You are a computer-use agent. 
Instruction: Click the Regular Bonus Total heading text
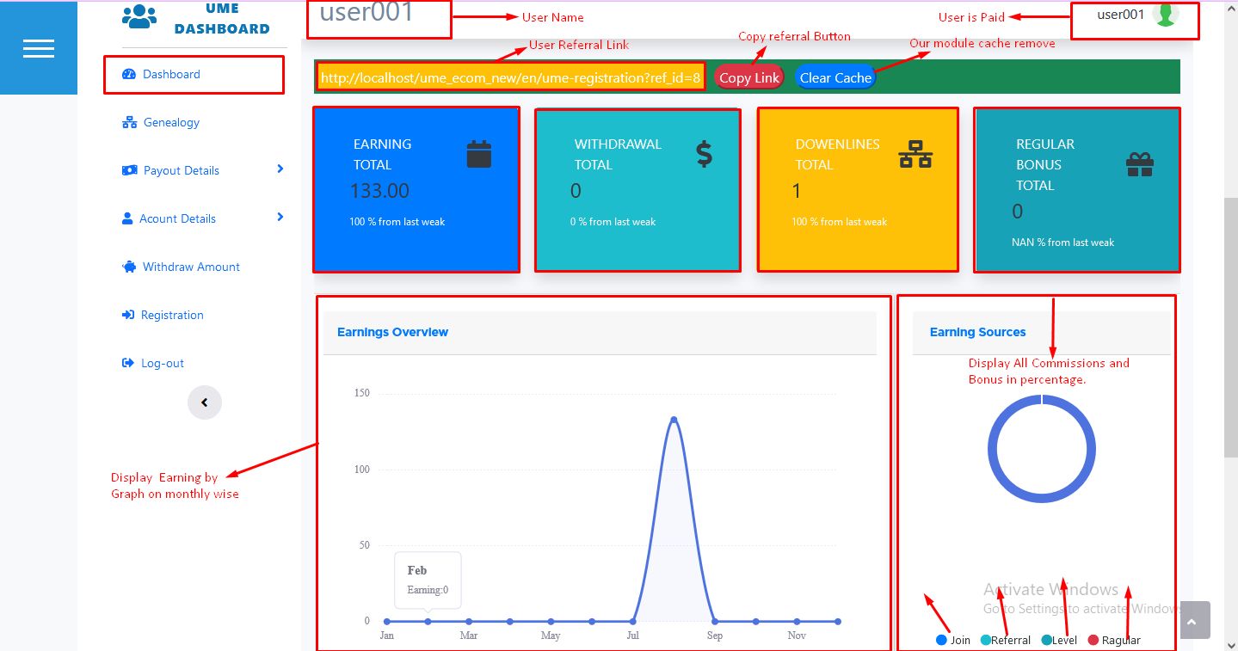[x=1045, y=164]
